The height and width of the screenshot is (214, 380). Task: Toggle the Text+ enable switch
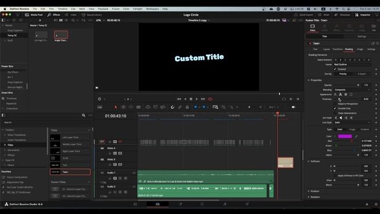[310, 43]
